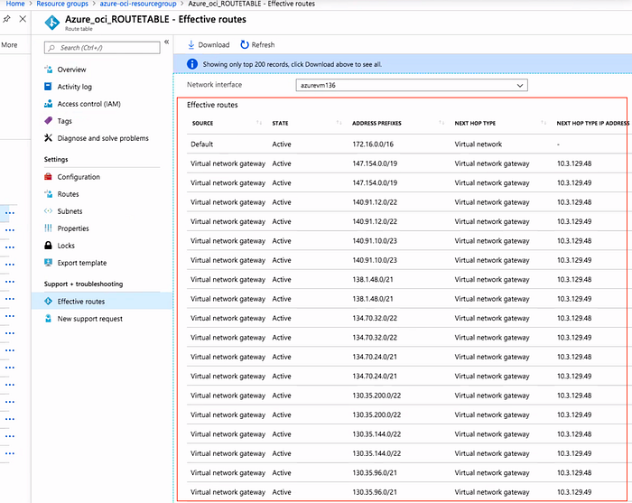Click 10.3.129.48 in the first 147.154.0.0/19 row
This screenshot has width=632, height=503.
[x=574, y=163]
